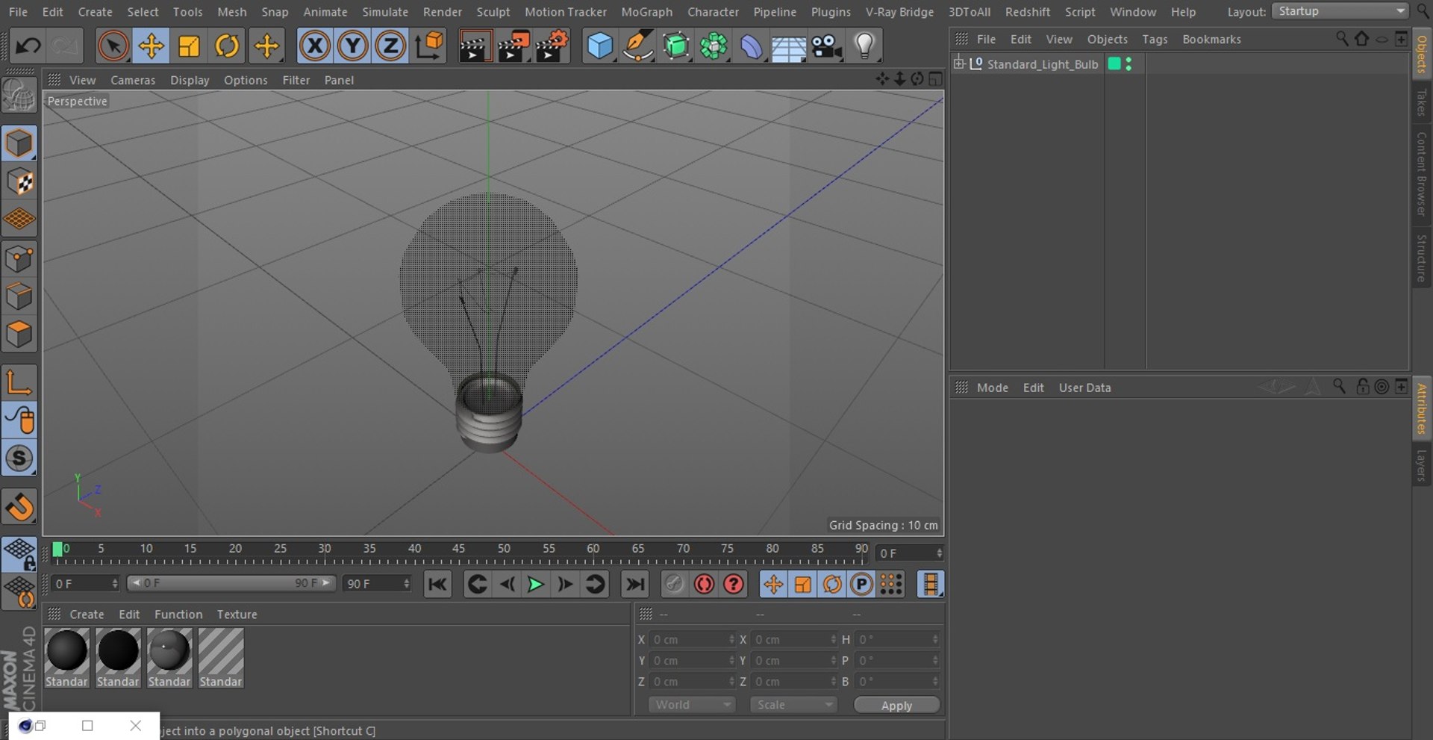
Task: Switch to Model mode
Action: [19, 143]
